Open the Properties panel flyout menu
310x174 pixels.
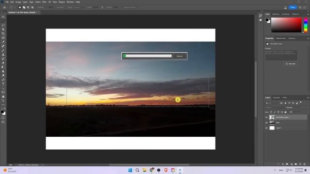[308, 38]
